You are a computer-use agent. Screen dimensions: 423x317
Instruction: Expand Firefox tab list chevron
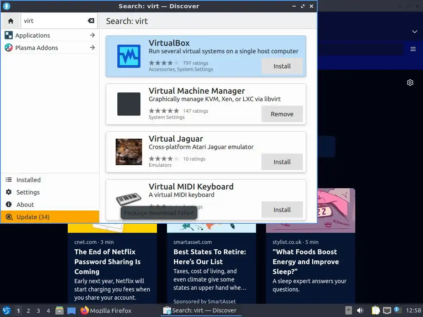415,31
